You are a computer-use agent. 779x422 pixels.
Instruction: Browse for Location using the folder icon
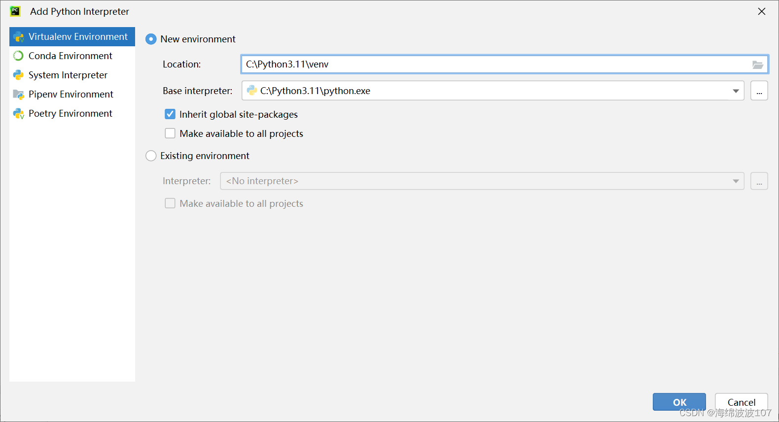[758, 65]
